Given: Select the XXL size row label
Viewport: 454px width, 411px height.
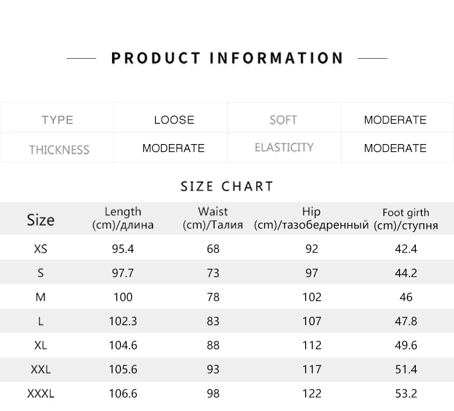Looking at the screenshot, I should [41, 369].
